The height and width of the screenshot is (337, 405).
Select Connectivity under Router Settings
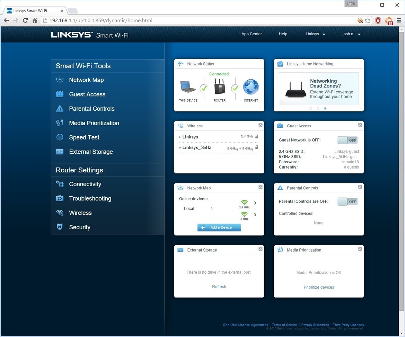click(x=85, y=184)
